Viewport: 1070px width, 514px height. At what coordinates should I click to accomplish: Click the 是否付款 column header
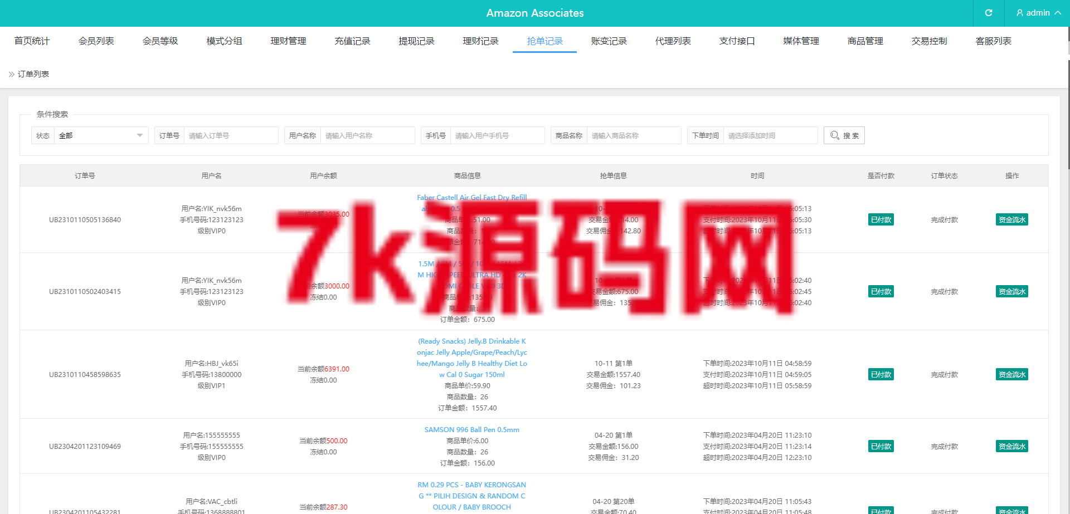pyautogui.click(x=881, y=175)
